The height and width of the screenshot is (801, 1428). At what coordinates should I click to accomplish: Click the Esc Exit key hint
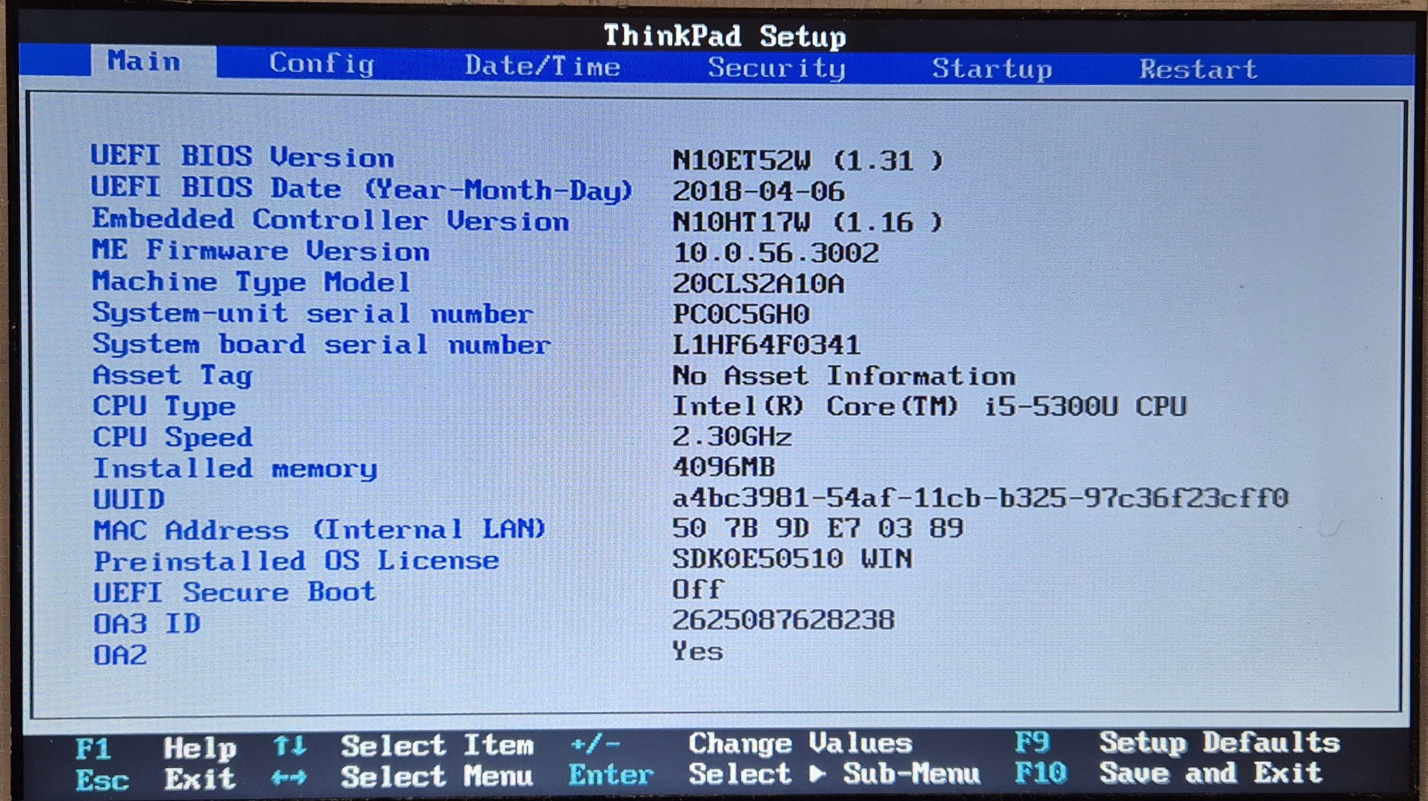pos(156,779)
